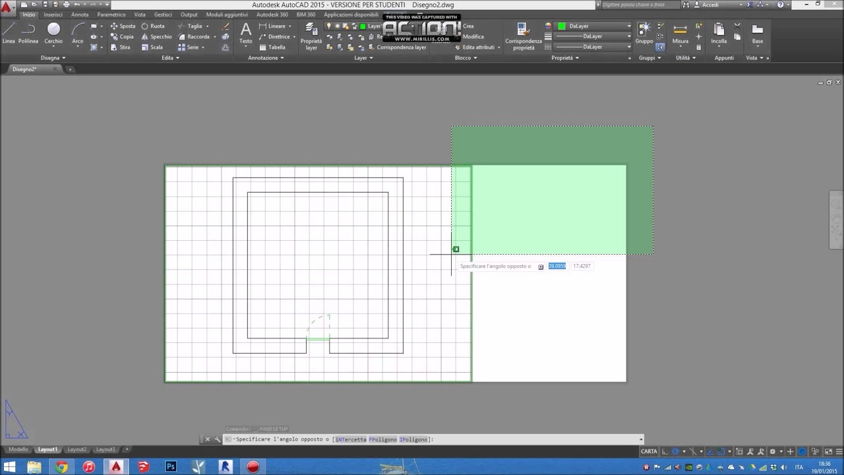
Task: Click the Specchio mirror tool
Action: click(x=156, y=37)
